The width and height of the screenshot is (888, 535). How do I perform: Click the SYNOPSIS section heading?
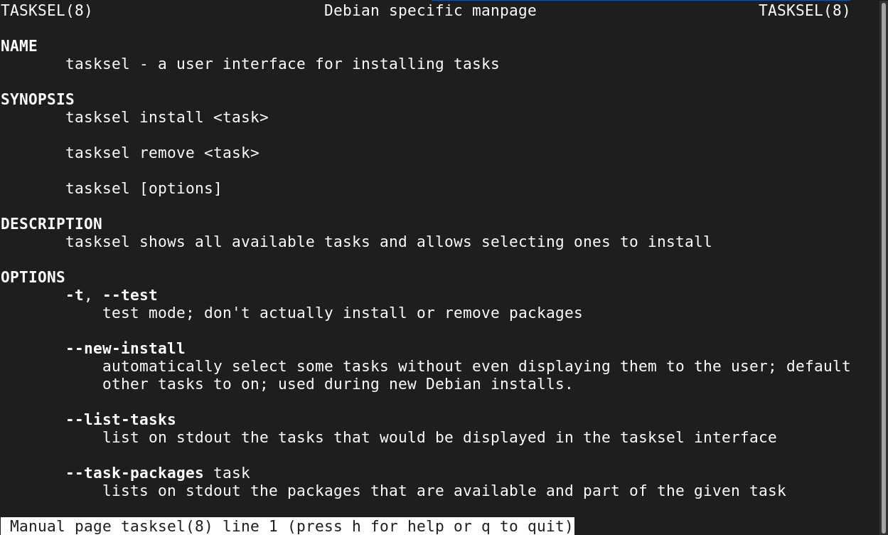coord(38,100)
